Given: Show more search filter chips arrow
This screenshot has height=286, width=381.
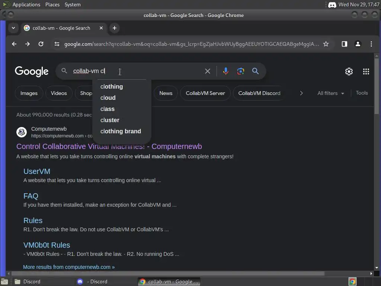Looking at the screenshot, I should 301,93.
